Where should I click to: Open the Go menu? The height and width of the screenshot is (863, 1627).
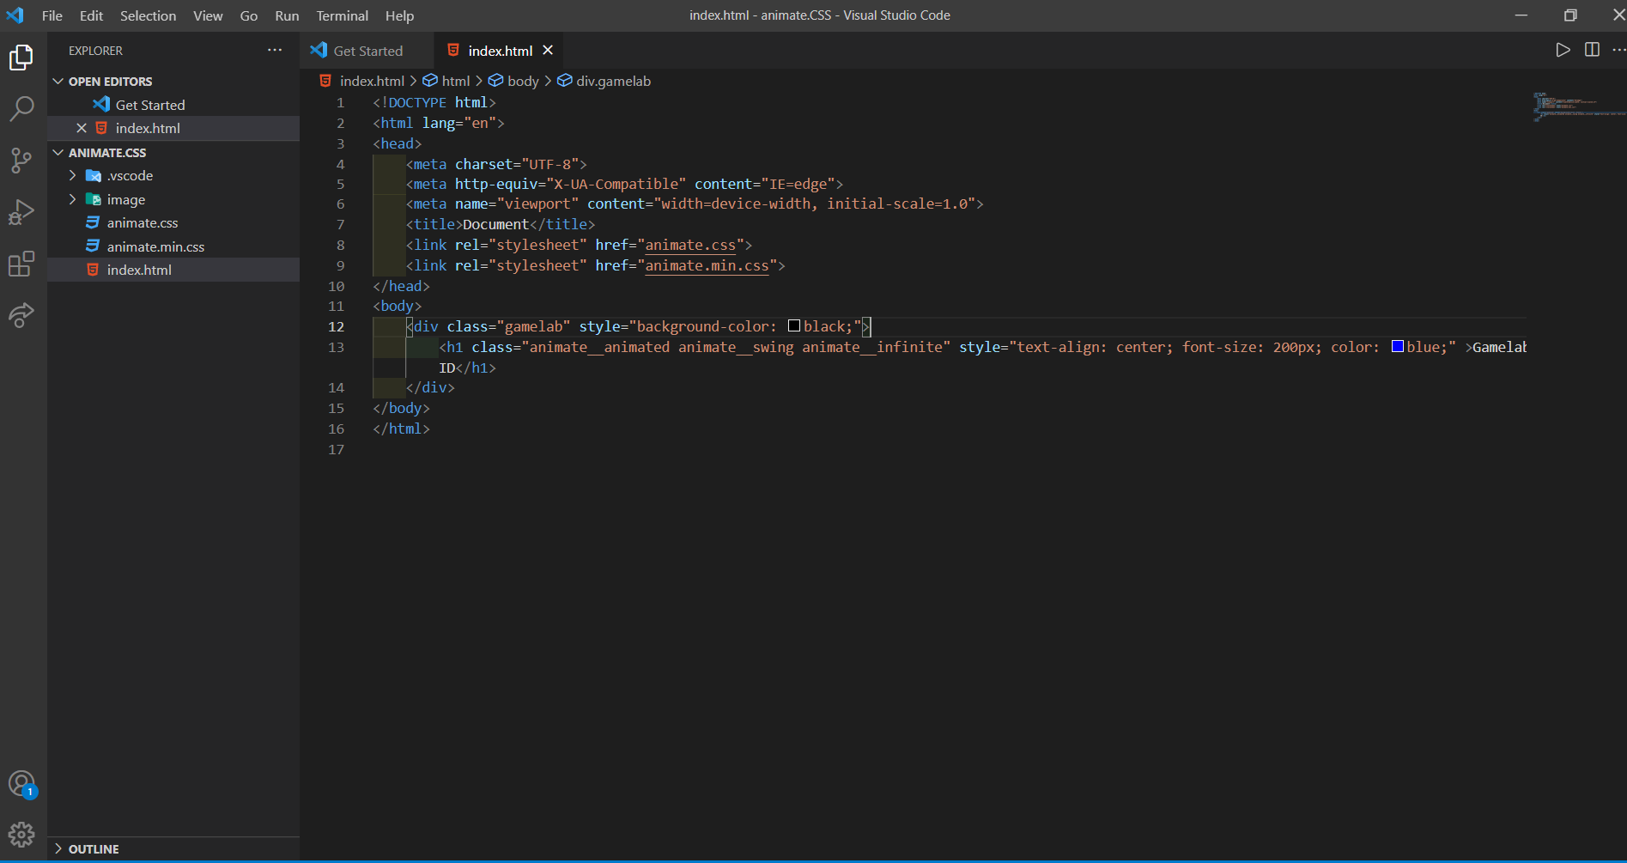tap(249, 15)
